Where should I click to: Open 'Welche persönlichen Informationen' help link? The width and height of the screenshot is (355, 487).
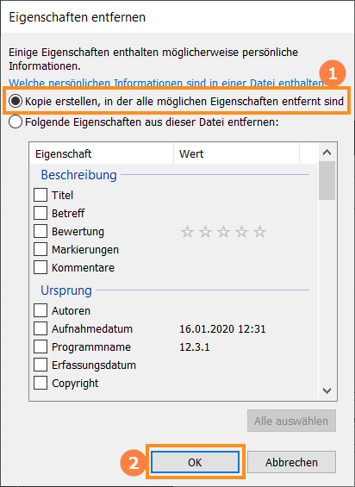coord(168,83)
